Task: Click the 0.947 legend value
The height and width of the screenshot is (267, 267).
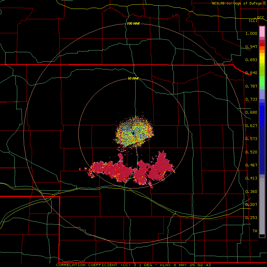Action: coord(251,47)
